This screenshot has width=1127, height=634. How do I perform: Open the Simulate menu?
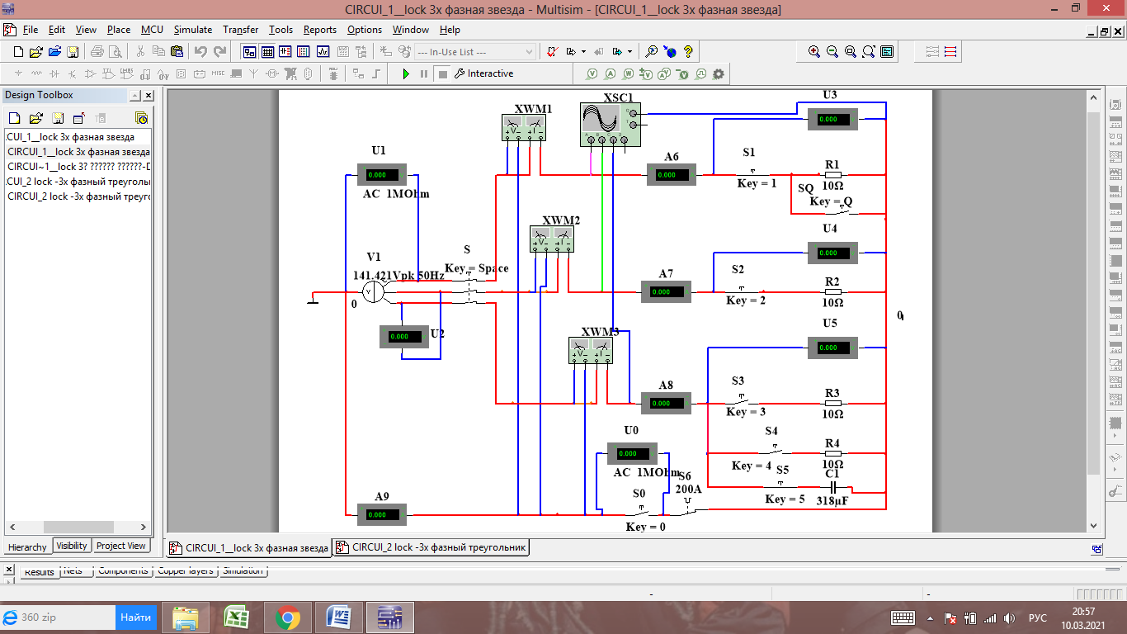(192, 30)
